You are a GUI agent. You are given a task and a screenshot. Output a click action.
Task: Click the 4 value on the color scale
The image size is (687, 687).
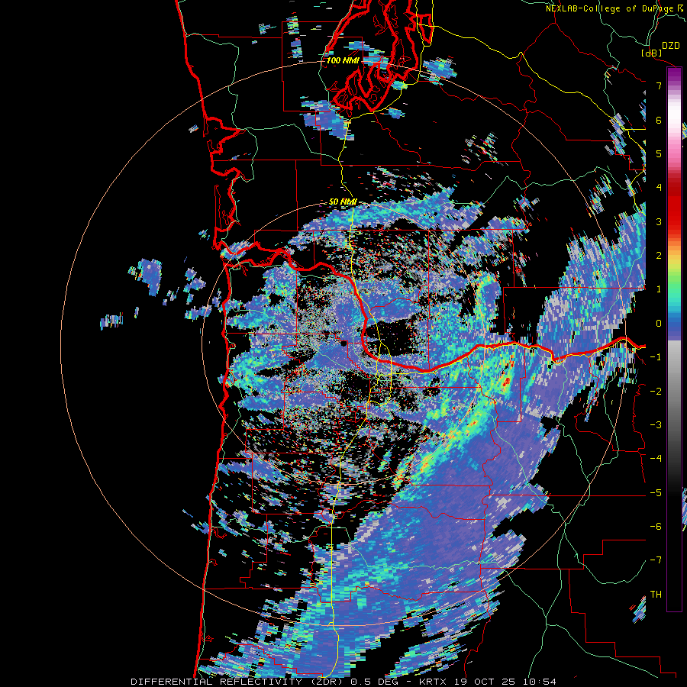point(659,188)
